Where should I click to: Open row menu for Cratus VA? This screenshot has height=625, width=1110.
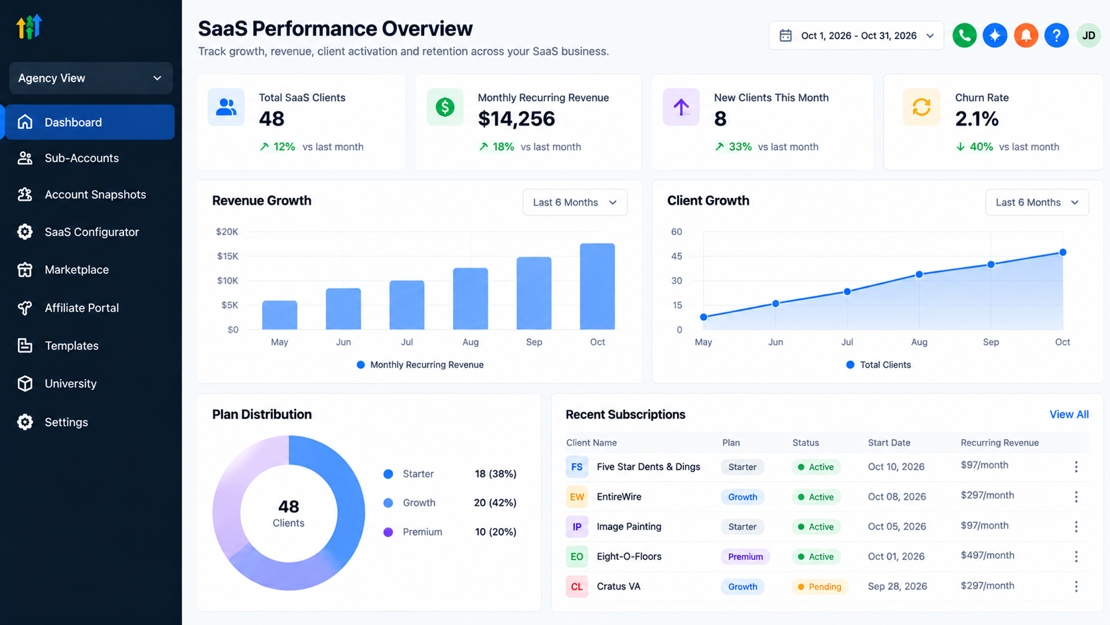1076,586
